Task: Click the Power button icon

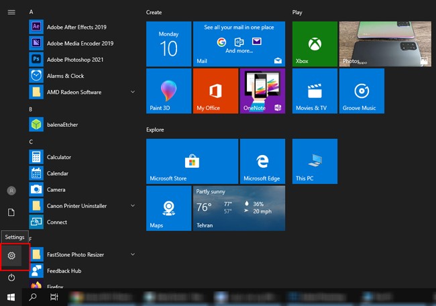Action: point(11,277)
